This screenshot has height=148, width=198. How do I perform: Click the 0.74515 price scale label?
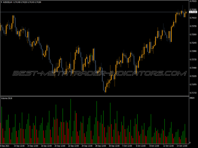pos(193,1)
